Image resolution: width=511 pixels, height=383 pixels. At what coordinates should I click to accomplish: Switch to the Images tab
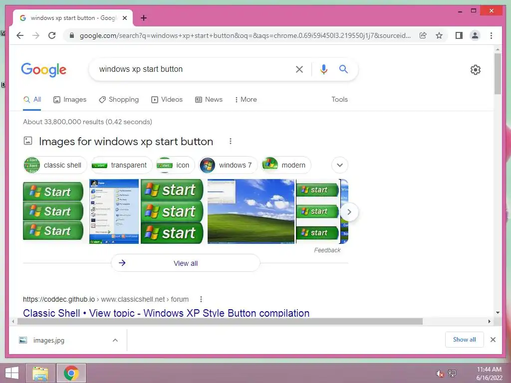(70, 99)
